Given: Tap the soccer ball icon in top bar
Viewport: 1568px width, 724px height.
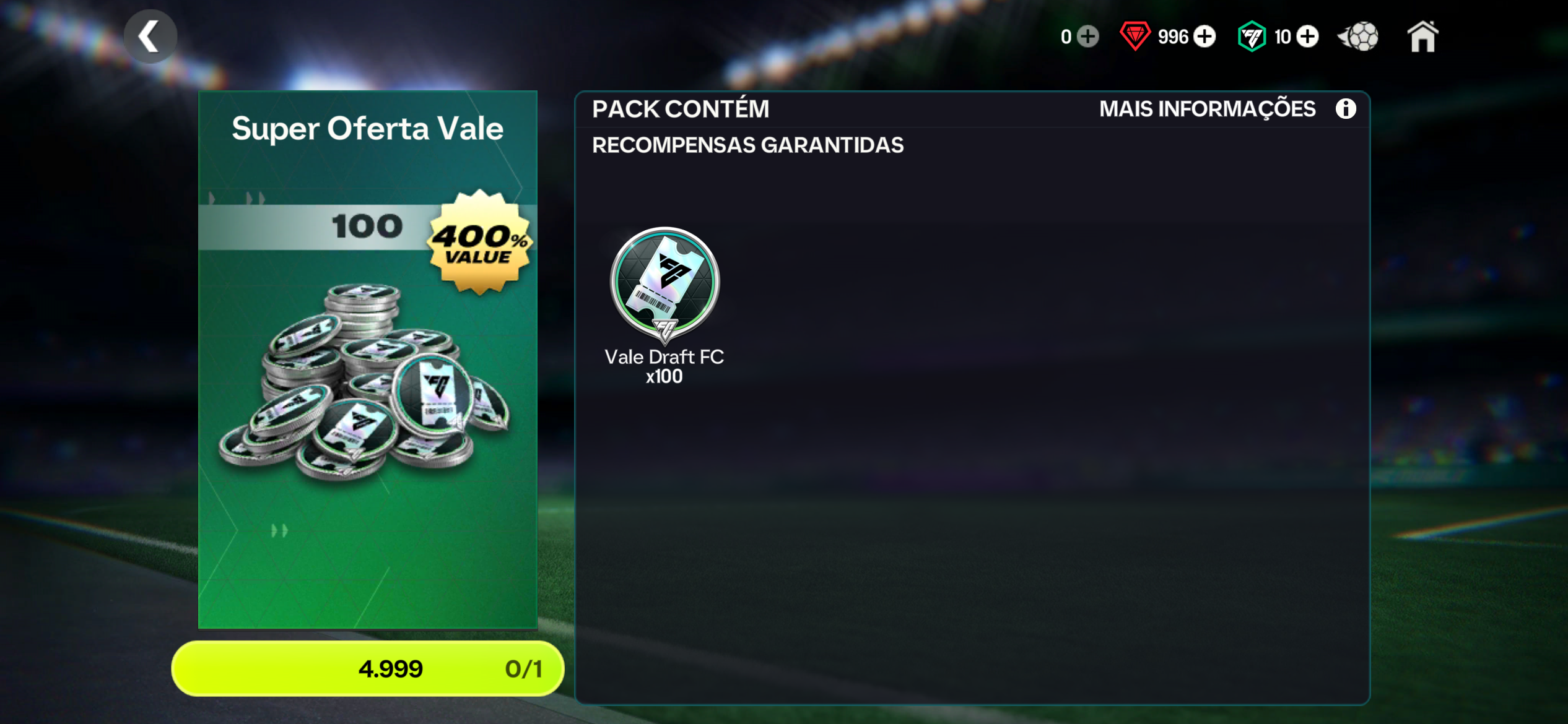Looking at the screenshot, I should tap(1359, 37).
